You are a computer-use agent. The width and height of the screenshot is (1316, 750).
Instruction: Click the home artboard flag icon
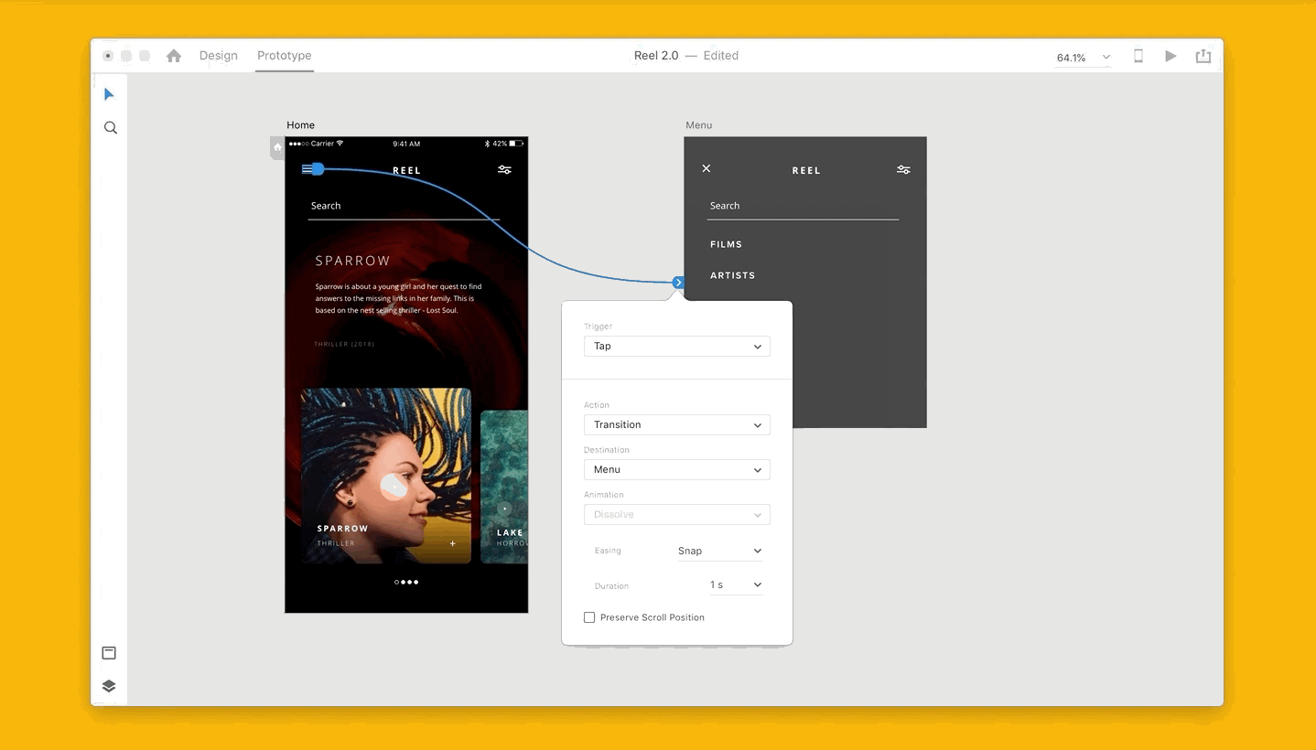pyautogui.click(x=278, y=147)
